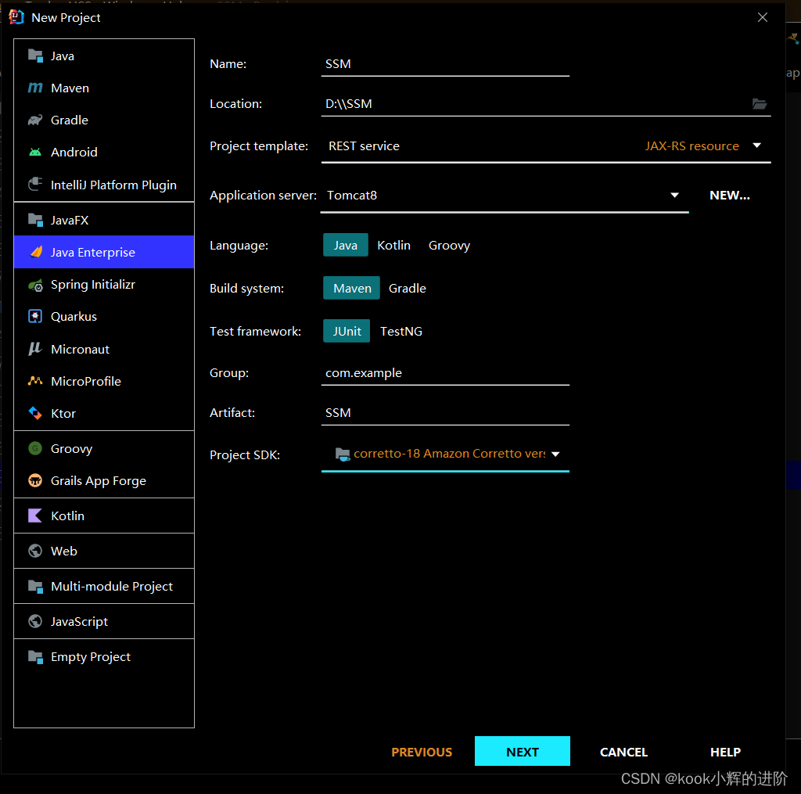Click the Artifact input field

coord(445,413)
